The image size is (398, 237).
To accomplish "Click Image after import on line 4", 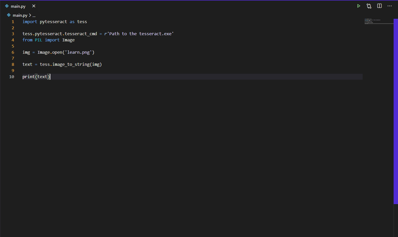I will 68,40.
